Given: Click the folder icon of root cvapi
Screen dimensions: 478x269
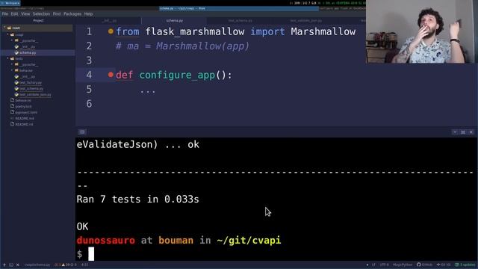Looking at the screenshot, I should tap(9, 28).
